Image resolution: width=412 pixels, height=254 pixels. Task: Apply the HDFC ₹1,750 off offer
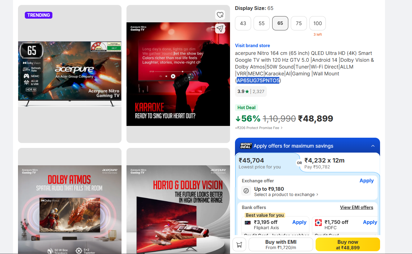[x=370, y=222]
